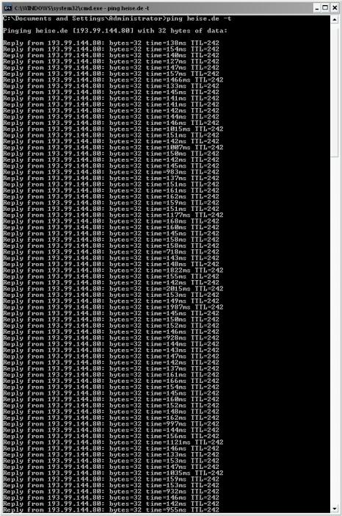Select the slowest reply, time=2015ms

(x=113, y=289)
